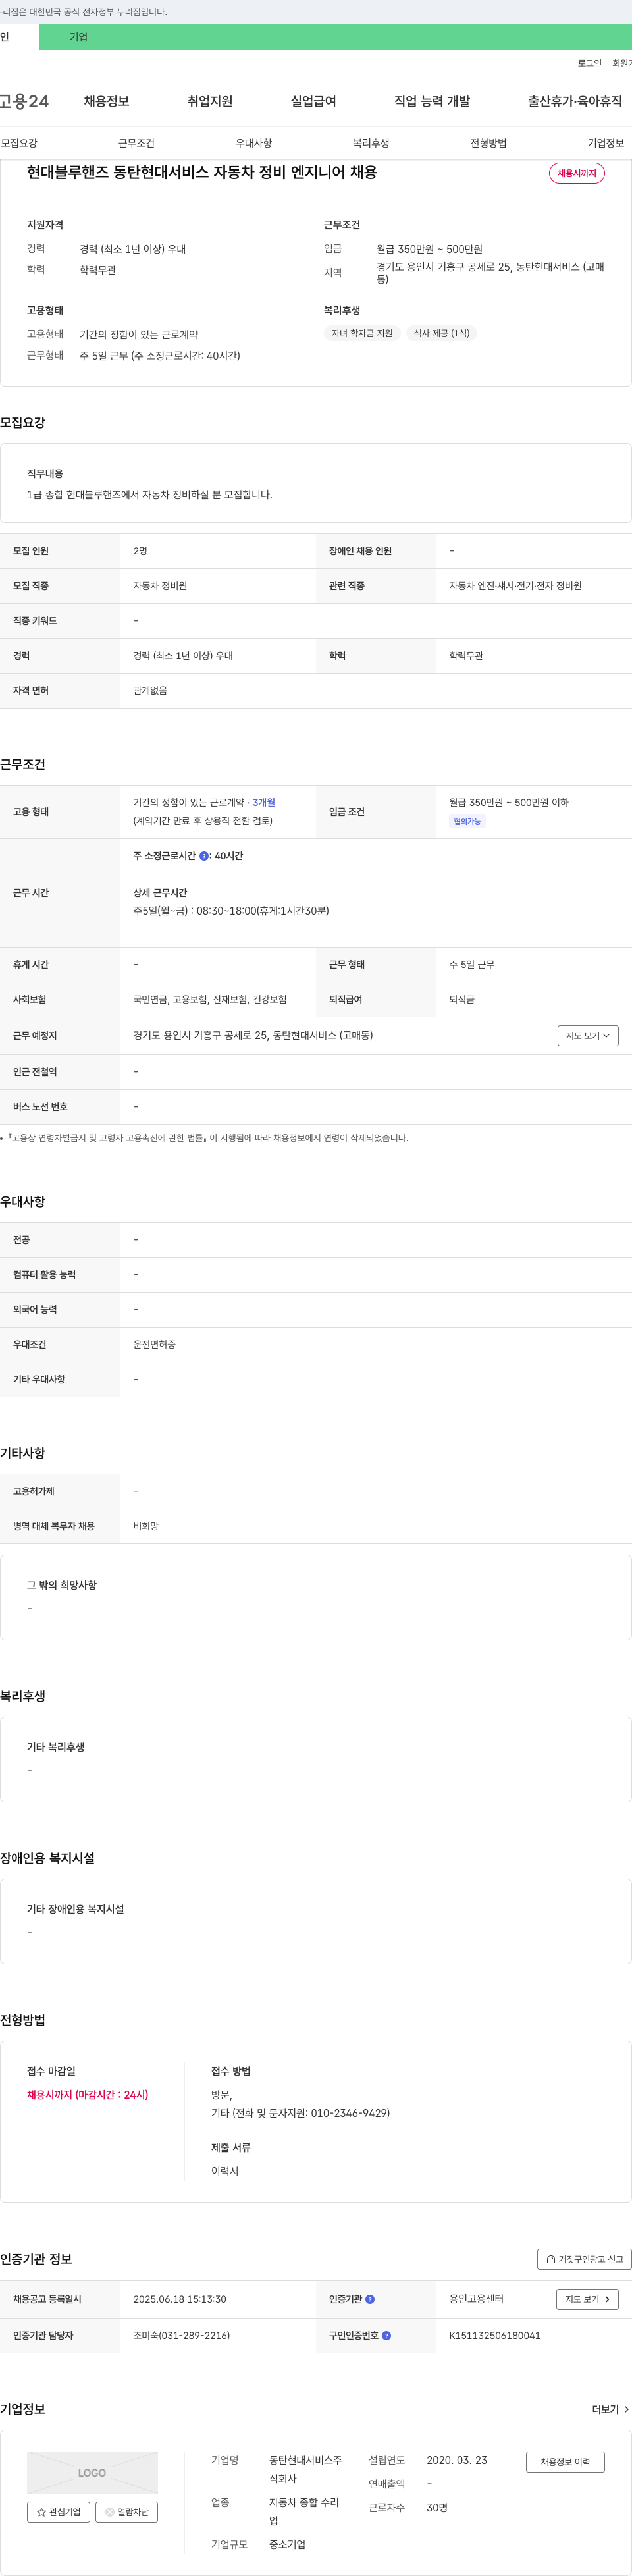Jump to 모집요강 section tab

(x=19, y=143)
